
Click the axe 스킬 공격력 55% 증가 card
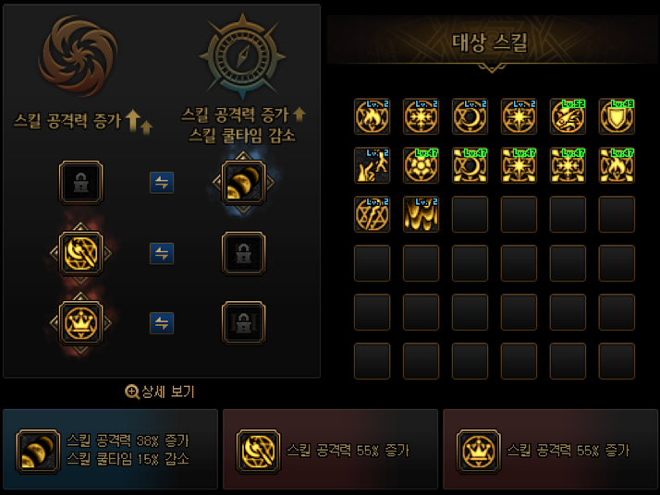330,449
